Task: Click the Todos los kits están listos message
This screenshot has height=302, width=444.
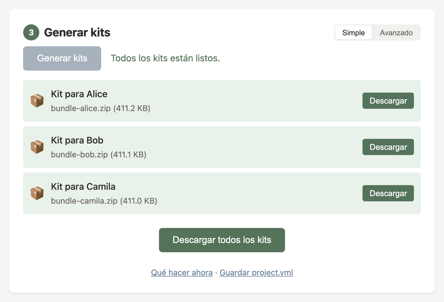Action: (x=165, y=58)
